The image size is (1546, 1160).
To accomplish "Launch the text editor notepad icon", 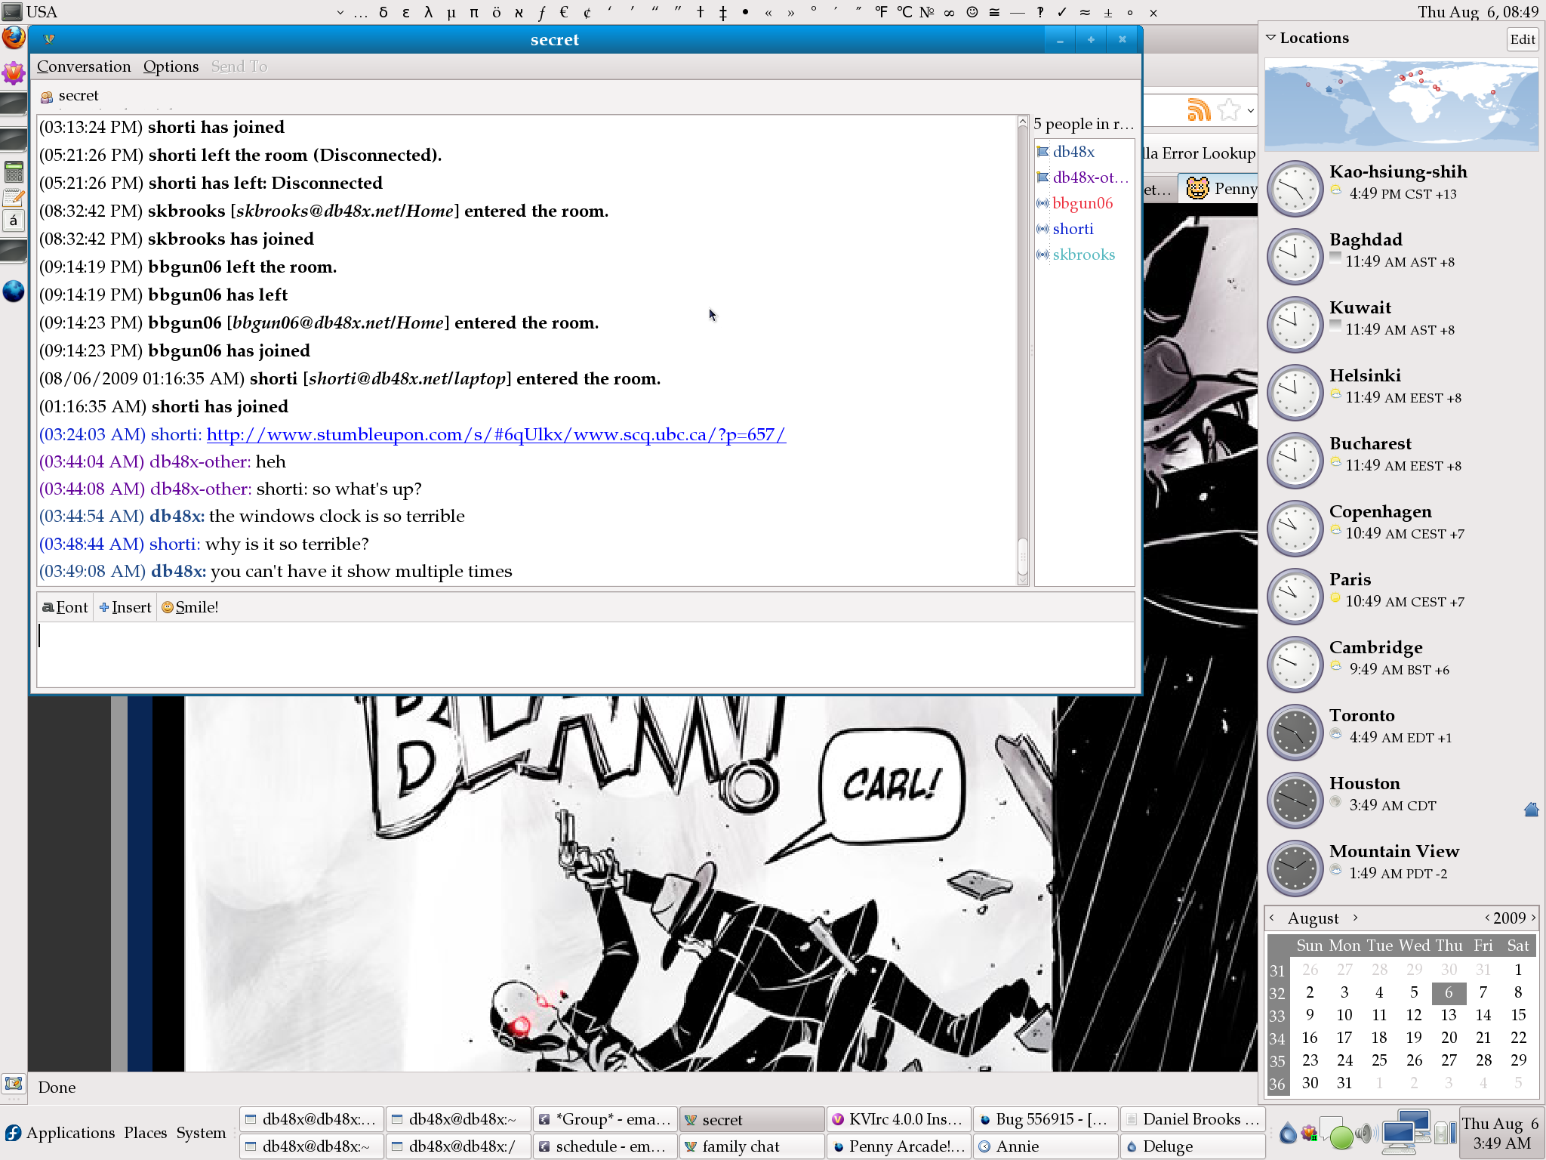I will (x=14, y=197).
